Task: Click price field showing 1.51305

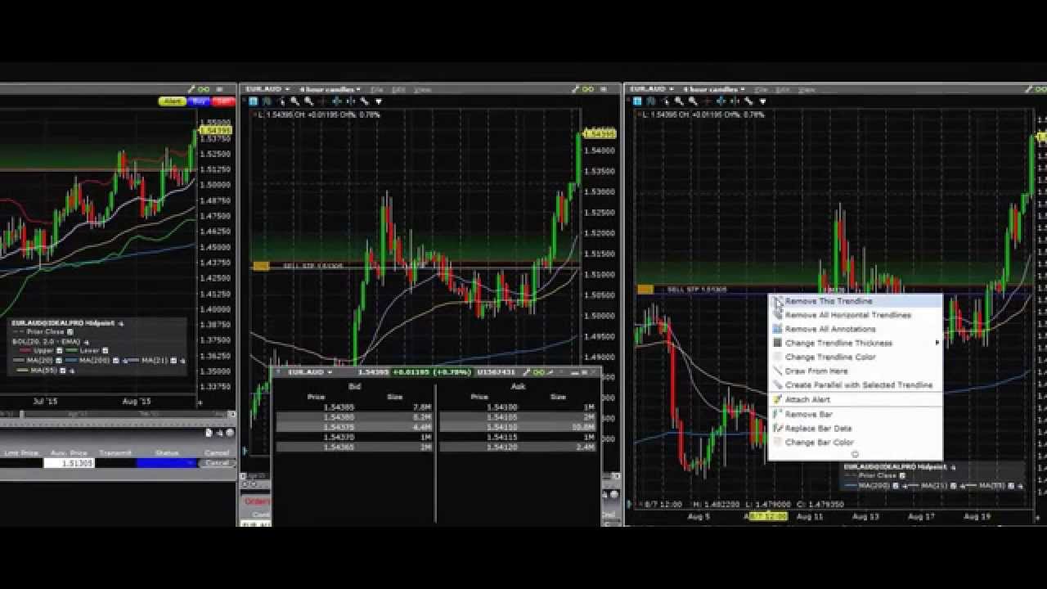Action: click(x=70, y=463)
